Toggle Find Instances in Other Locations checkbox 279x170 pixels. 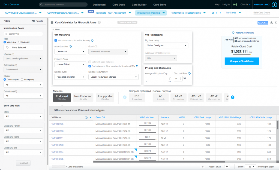(90, 66)
